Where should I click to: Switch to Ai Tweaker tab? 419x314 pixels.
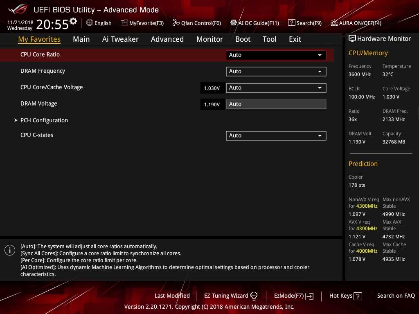pos(120,39)
